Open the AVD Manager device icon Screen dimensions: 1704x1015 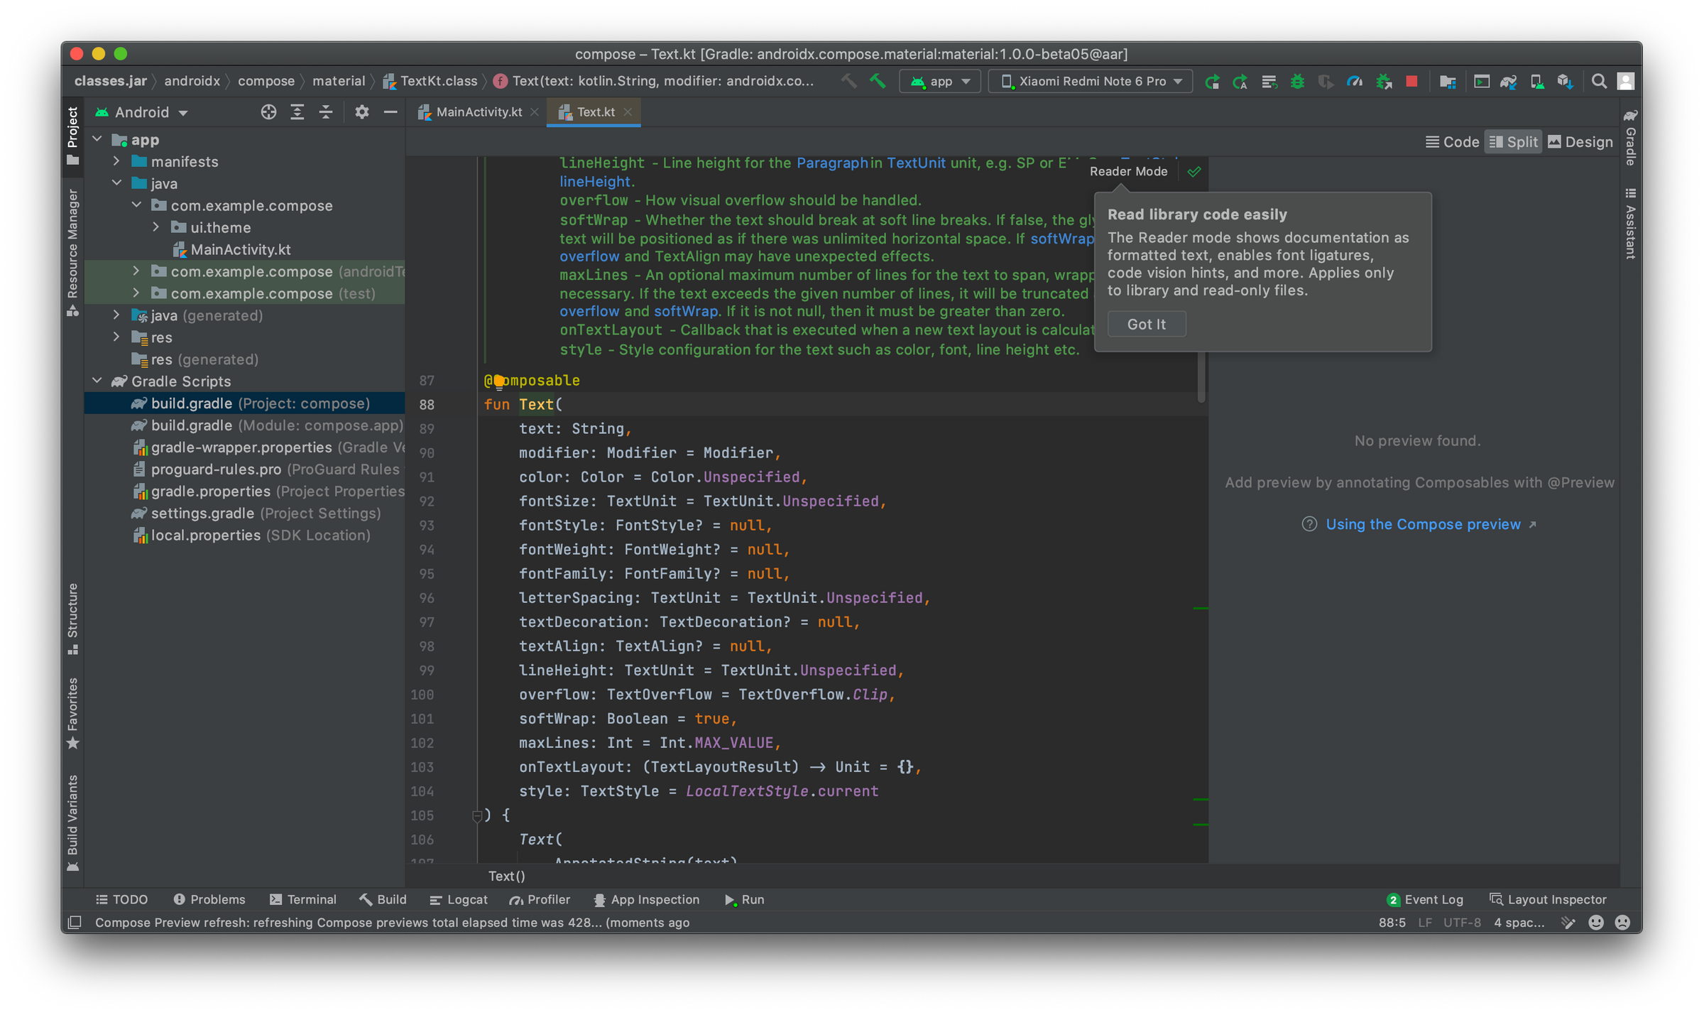1536,81
